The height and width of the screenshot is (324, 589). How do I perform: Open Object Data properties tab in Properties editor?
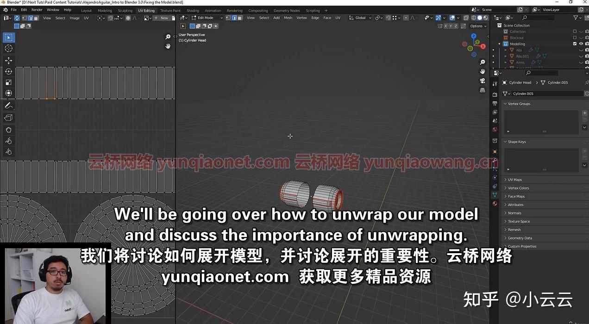tap(495, 195)
